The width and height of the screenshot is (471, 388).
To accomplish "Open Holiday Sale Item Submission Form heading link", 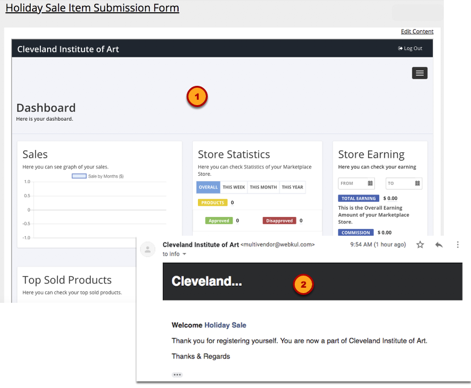I will pos(92,8).
